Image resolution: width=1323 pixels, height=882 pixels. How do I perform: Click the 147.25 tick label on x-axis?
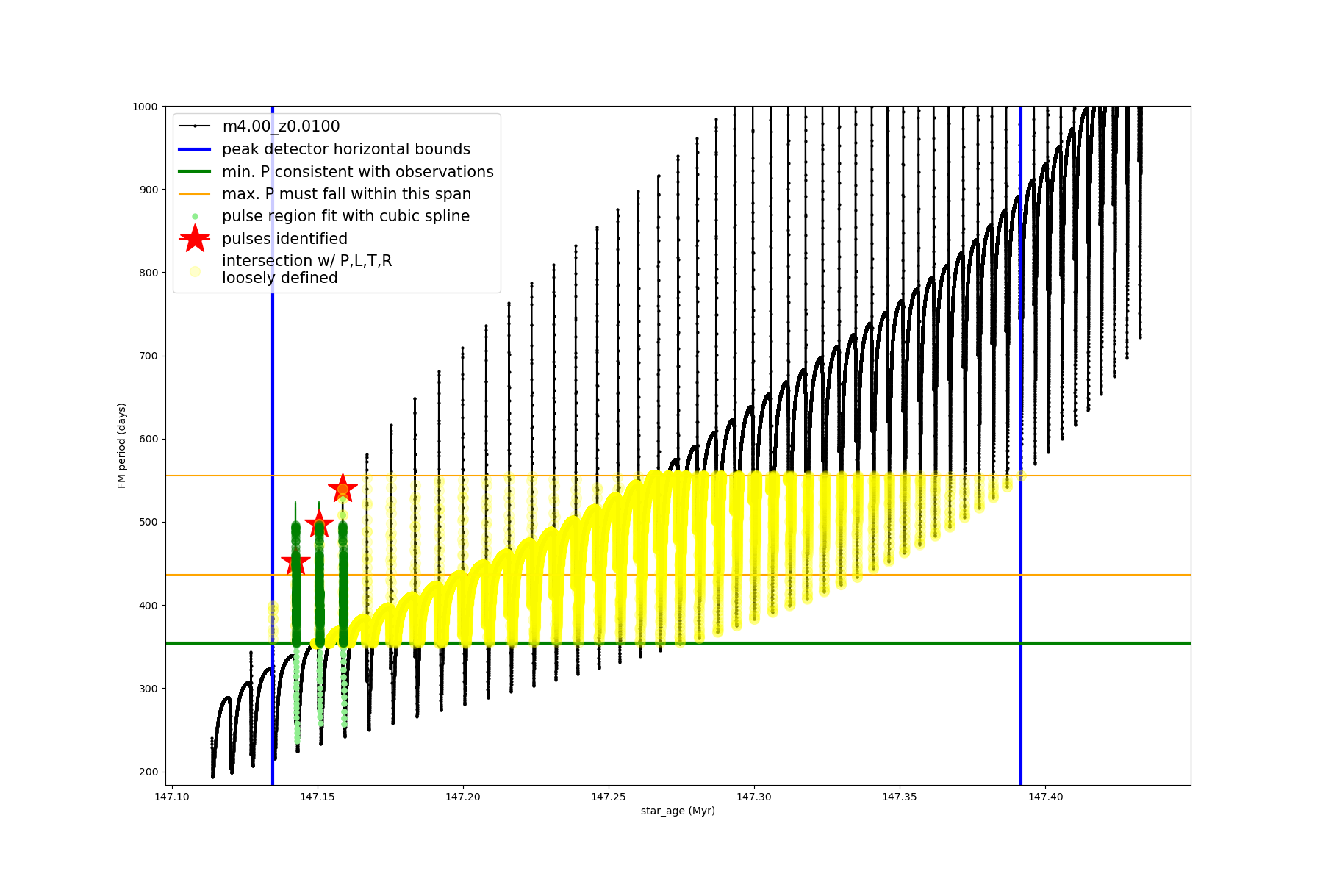pyautogui.click(x=609, y=797)
